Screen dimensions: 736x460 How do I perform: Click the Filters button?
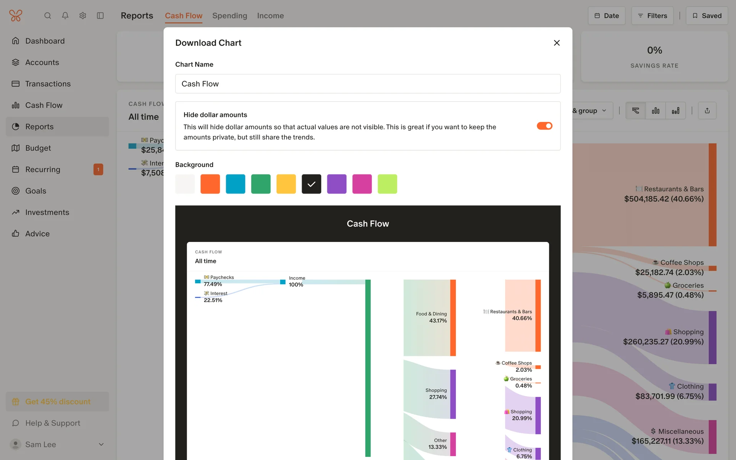(x=652, y=16)
